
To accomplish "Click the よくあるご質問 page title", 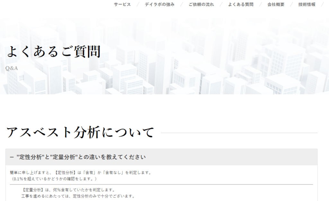I will point(53,52).
